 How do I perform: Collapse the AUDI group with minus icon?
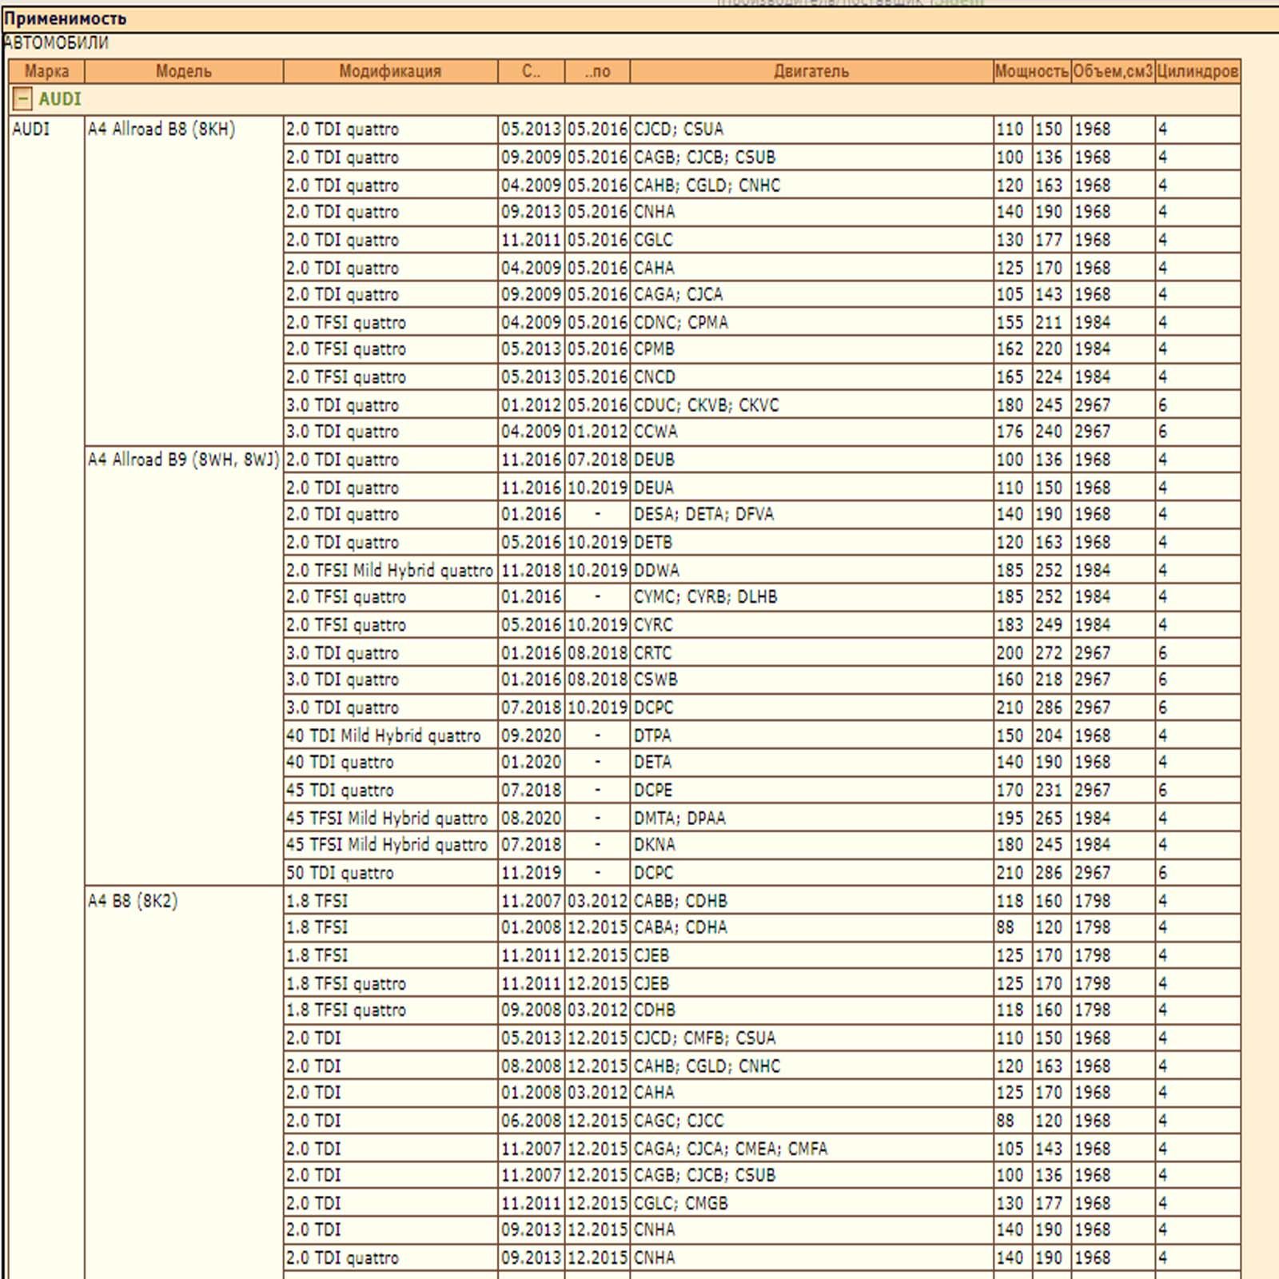pyautogui.click(x=23, y=99)
